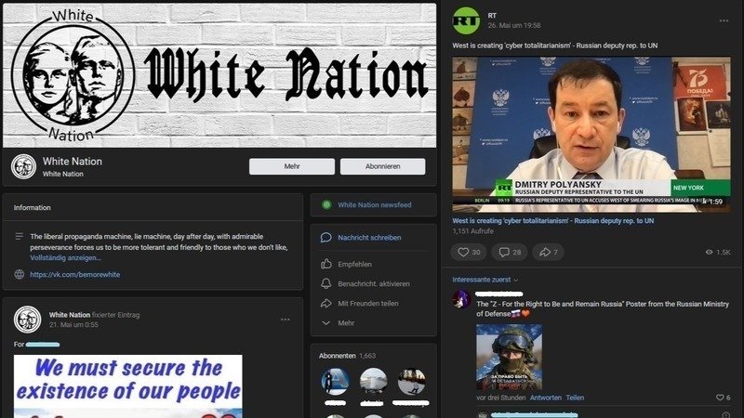Click the Mit Freunden teilen share icon
The height and width of the screenshot is (418, 744).
pyautogui.click(x=326, y=303)
